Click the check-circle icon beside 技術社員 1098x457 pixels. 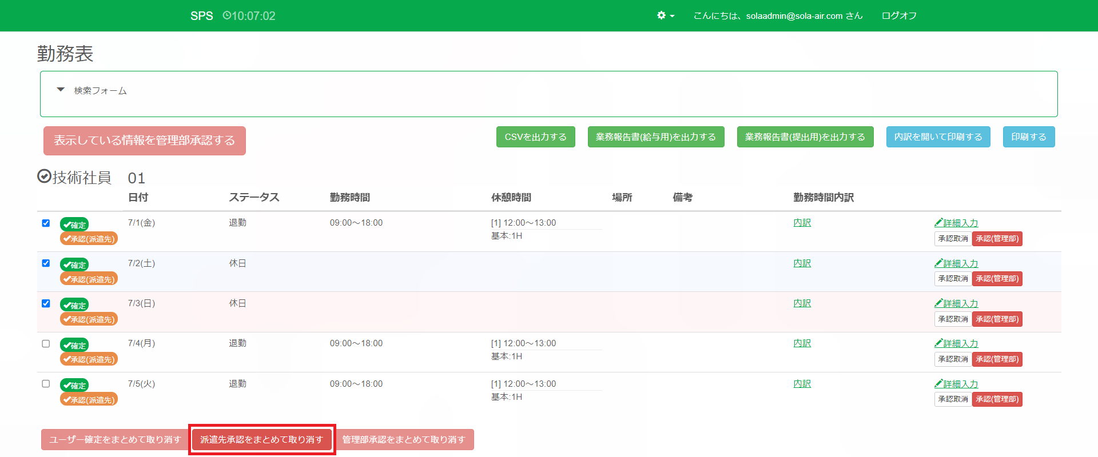click(x=44, y=177)
